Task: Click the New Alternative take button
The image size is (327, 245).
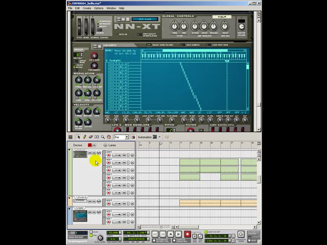Action: (200, 236)
